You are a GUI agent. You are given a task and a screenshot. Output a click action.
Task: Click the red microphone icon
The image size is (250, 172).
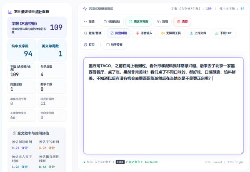(137, 33)
